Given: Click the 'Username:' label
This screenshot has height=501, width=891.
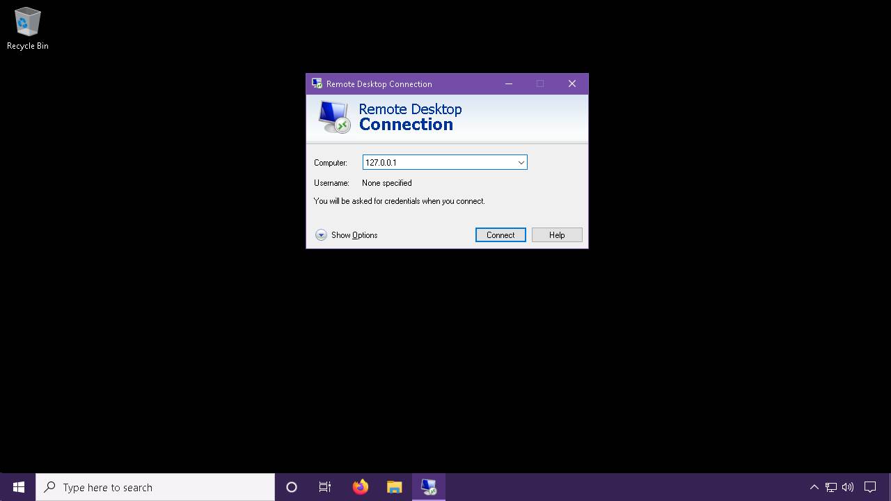Looking at the screenshot, I should pyautogui.click(x=331, y=183).
